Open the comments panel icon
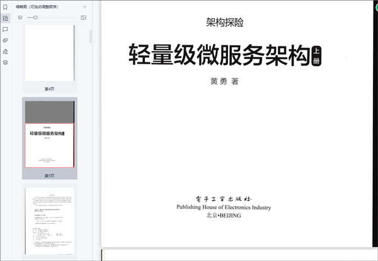378x261 pixels. click(x=5, y=30)
